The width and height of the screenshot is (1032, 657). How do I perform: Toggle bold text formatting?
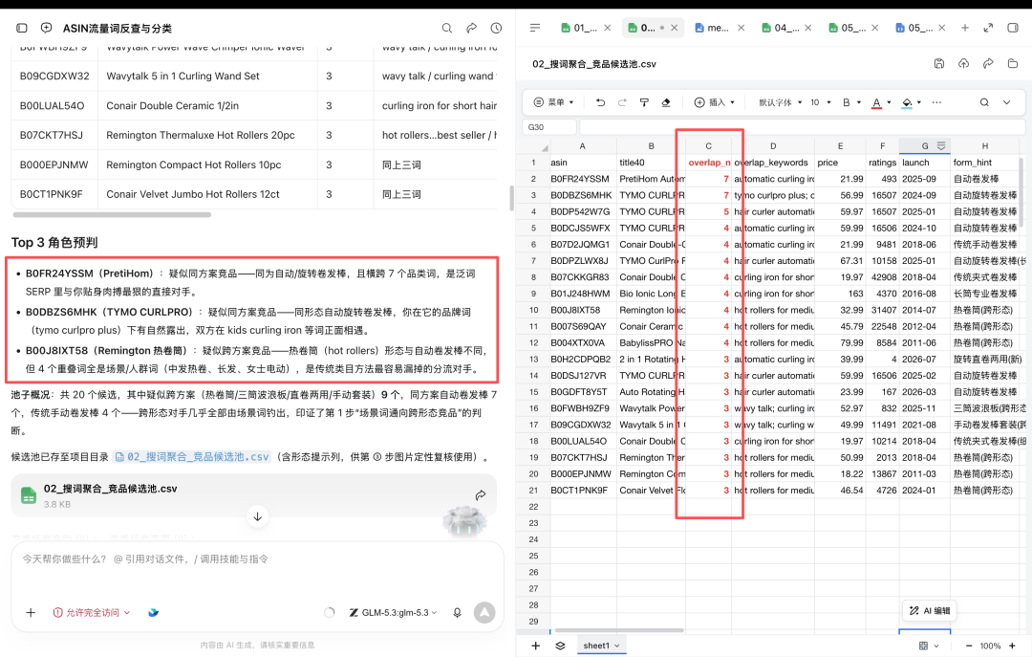pos(847,102)
